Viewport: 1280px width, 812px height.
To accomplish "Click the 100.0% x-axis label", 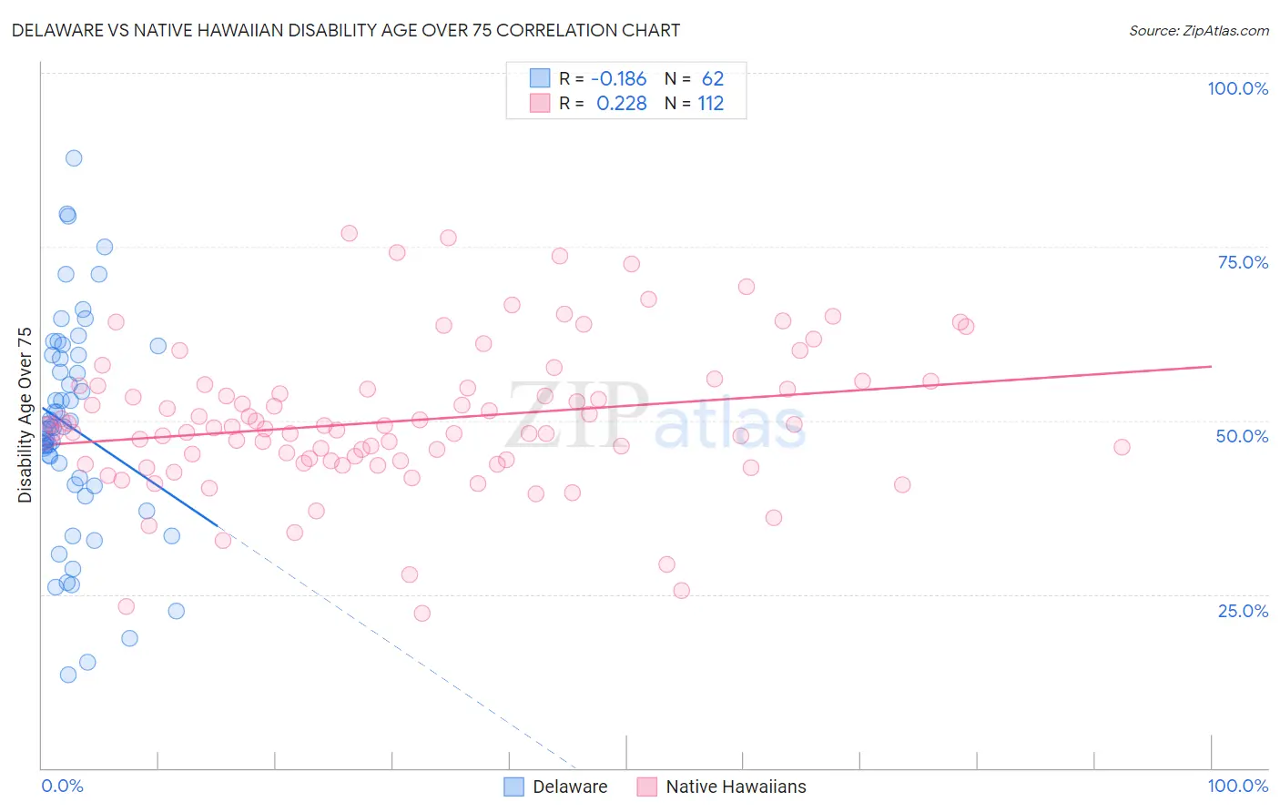I will point(1237,786).
